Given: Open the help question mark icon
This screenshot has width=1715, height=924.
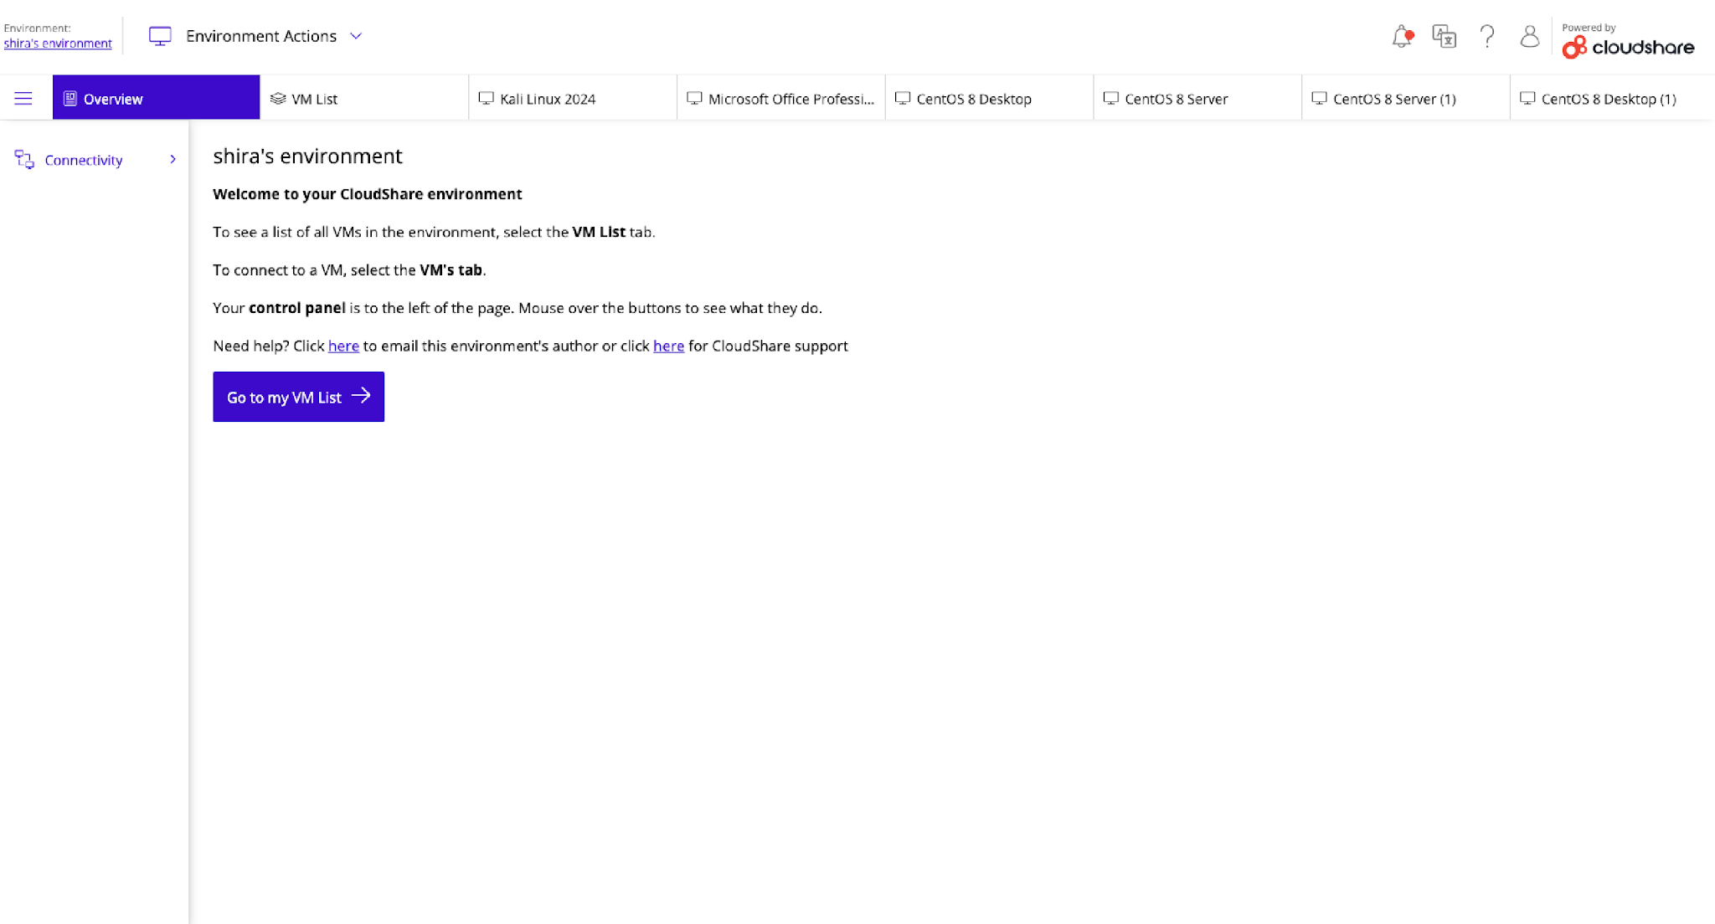Looking at the screenshot, I should [1487, 37].
